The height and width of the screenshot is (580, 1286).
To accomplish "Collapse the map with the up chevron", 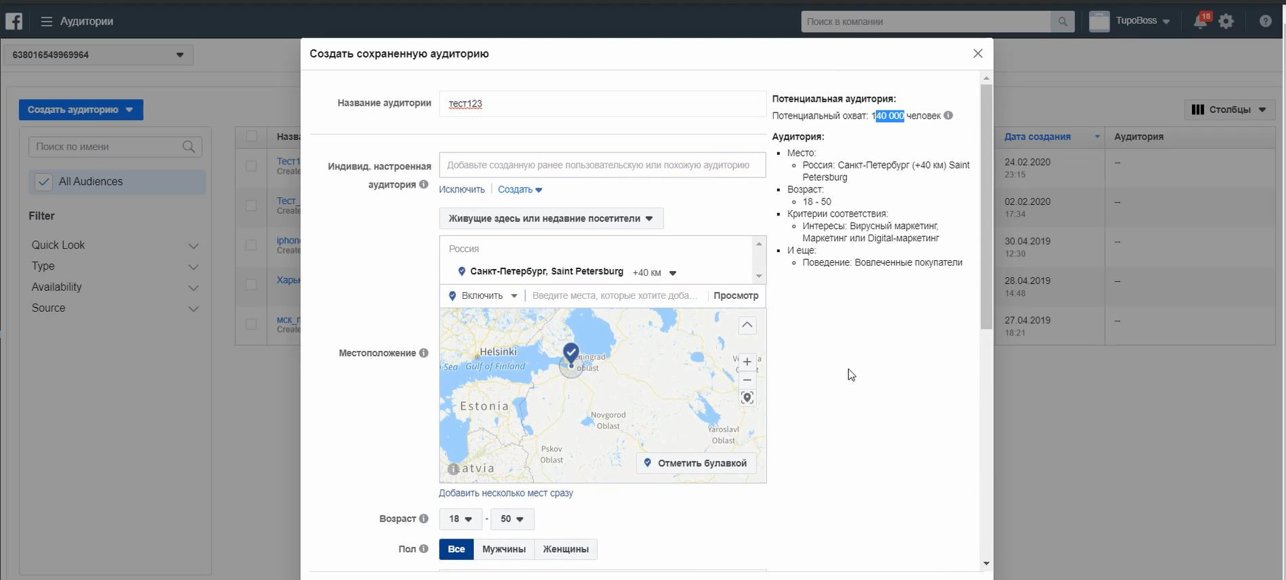I will click(x=747, y=325).
